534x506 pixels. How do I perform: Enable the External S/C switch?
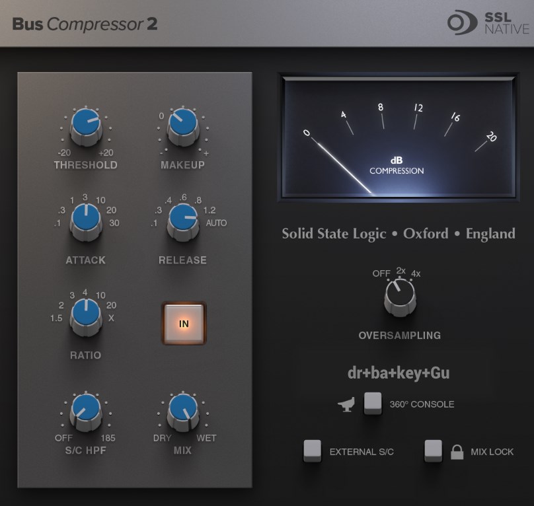coord(312,451)
